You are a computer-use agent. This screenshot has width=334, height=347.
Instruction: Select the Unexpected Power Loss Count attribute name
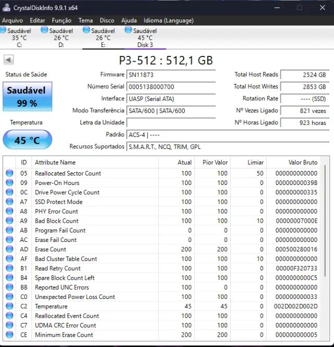75,297
